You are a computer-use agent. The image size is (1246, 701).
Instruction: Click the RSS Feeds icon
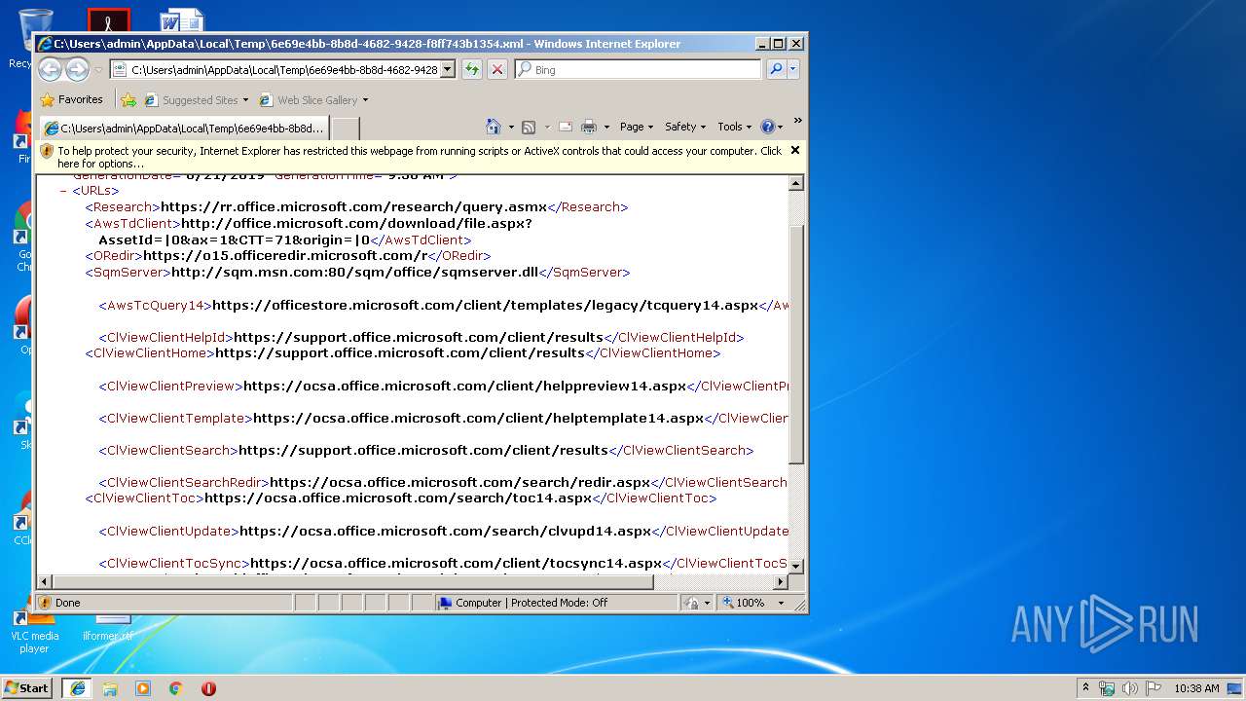pos(529,127)
